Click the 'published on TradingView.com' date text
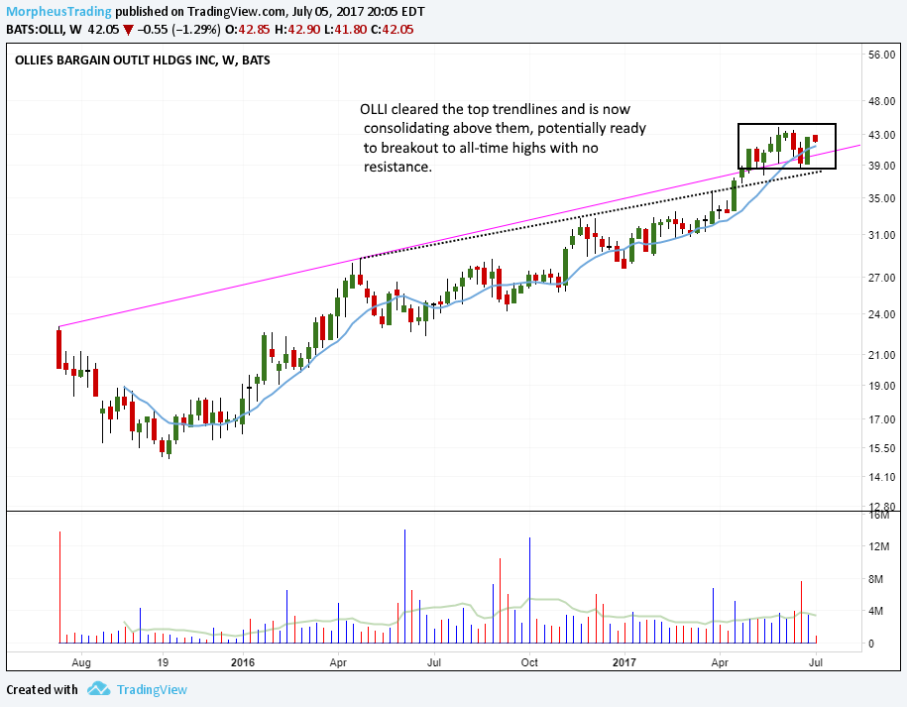907x707 pixels. pos(270,12)
